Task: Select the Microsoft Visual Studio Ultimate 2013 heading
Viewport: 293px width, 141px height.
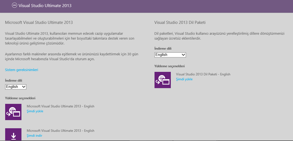Action: pyautogui.click(x=39, y=23)
